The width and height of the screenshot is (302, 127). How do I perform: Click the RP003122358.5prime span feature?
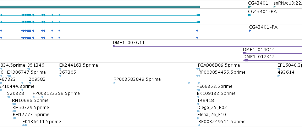coord(38,97)
